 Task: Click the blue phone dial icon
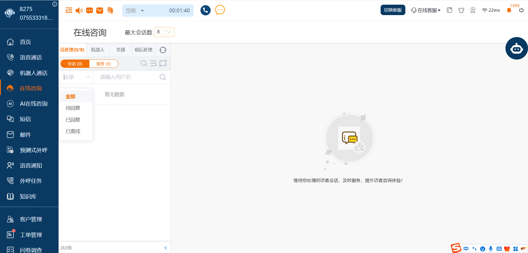[205, 10]
